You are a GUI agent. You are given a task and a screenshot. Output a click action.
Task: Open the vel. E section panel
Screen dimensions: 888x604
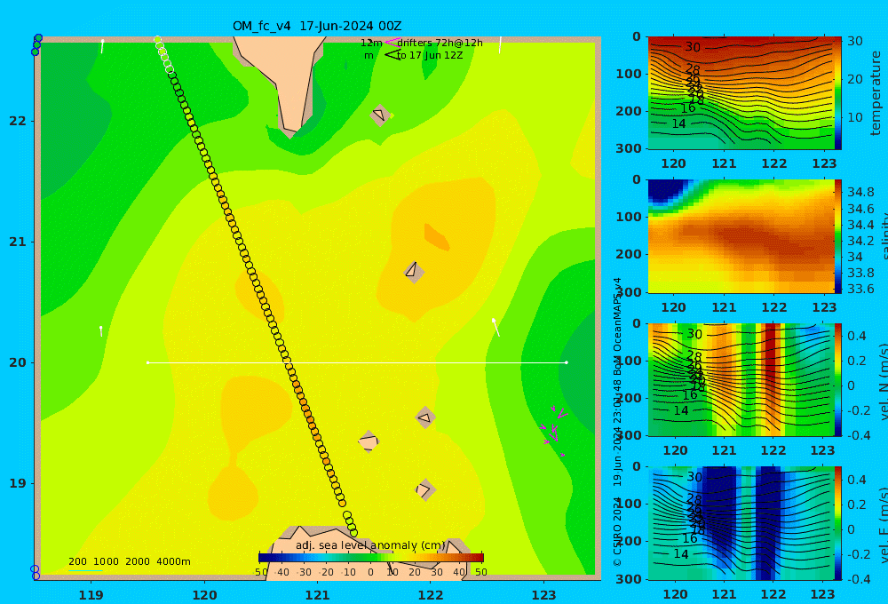click(741, 523)
